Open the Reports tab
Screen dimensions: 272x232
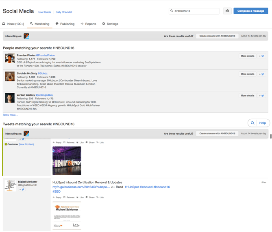click(88, 24)
